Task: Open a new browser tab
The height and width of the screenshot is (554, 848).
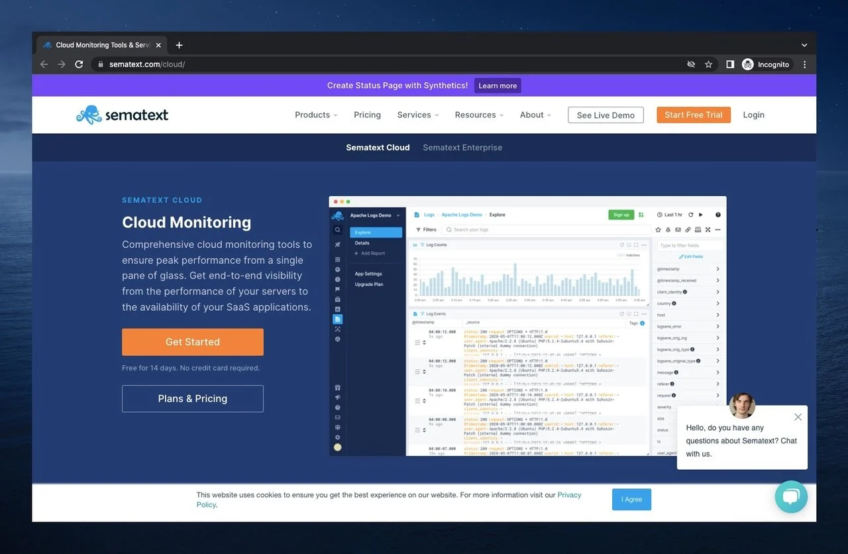Action: (x=179, y=45)
